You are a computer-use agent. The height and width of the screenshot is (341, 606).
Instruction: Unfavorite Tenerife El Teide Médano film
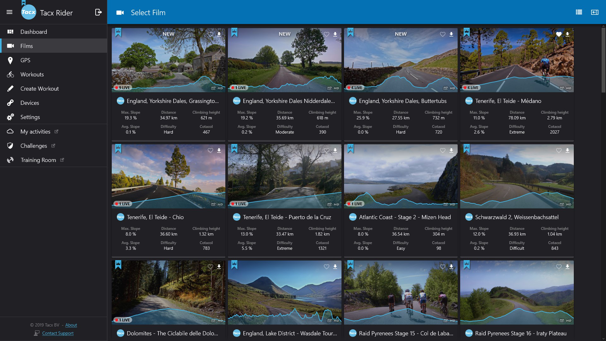coord(559,34)
